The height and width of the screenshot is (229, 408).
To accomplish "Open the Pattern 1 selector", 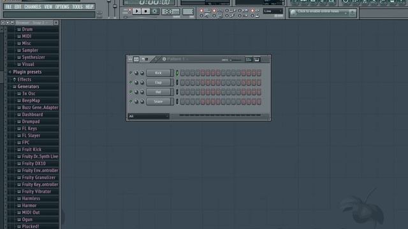I will [176, 59].
